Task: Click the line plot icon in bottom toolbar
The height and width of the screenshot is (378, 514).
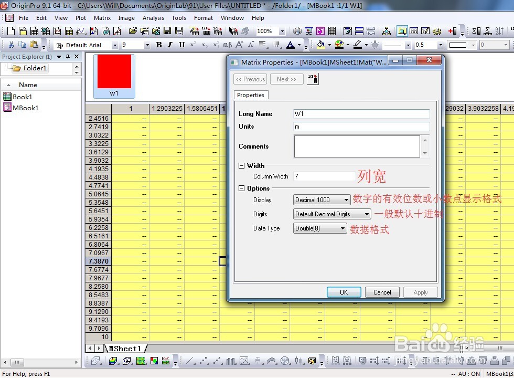Action: (x=190, y=361)
